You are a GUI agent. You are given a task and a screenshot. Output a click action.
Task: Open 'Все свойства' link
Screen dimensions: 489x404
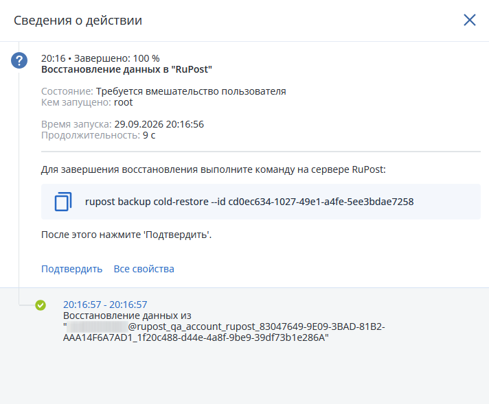click(x=144, y=269)
